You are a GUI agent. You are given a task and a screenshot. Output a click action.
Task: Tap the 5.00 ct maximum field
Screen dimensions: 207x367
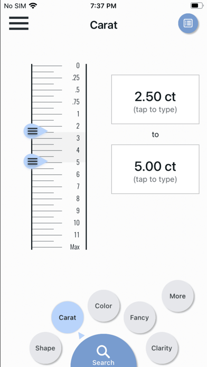155,169
